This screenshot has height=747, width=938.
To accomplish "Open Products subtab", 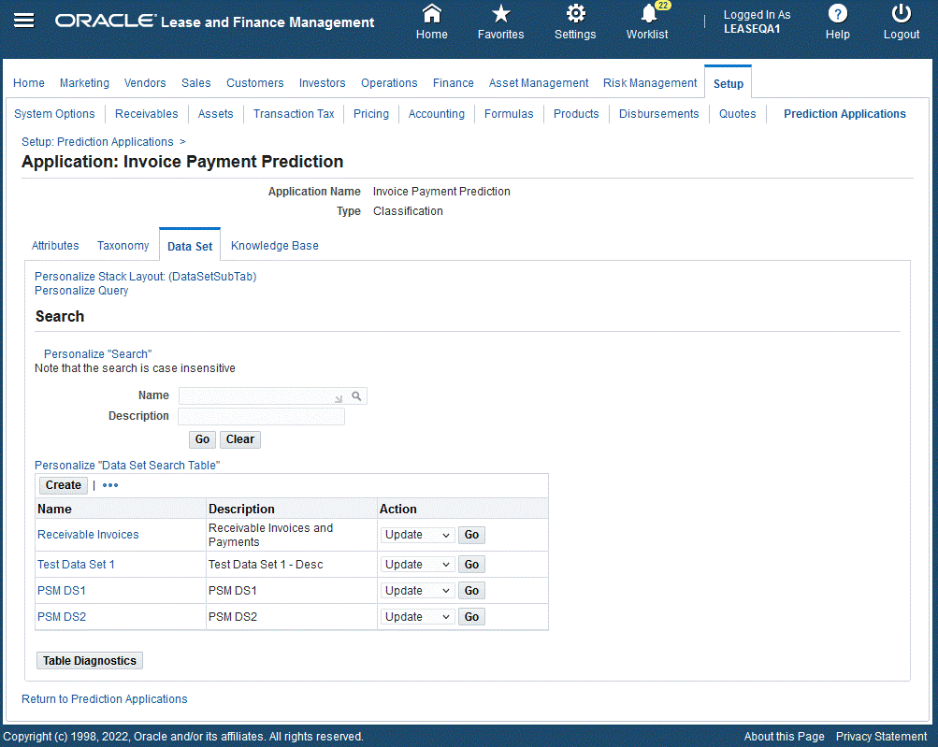I will (575, 114).
